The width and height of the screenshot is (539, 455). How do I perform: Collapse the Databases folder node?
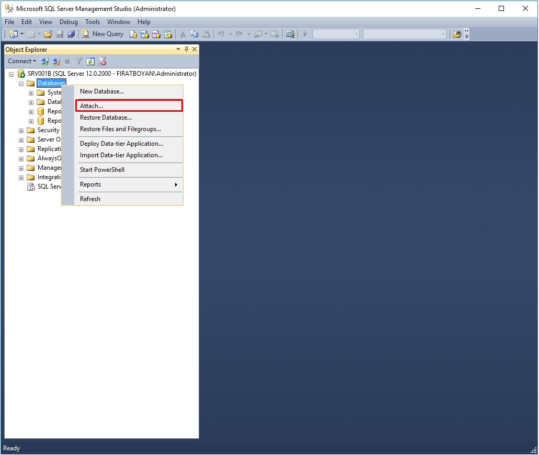pyautogui.click(x=21, y=84)
